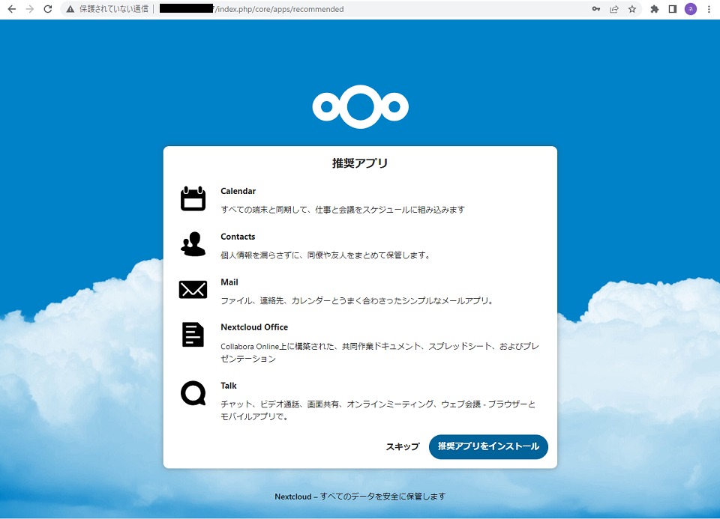Skip installation with the スキップ button
The image size is (720, 519).
pos(403,446)
